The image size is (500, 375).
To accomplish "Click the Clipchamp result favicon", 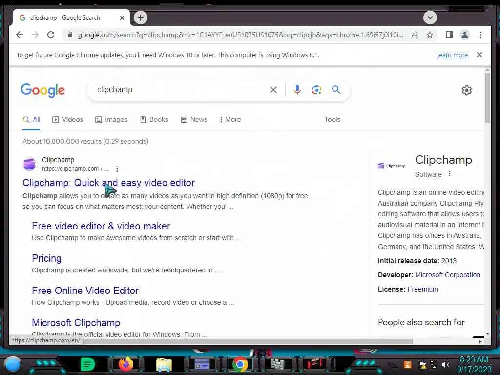I will (29, 164).
